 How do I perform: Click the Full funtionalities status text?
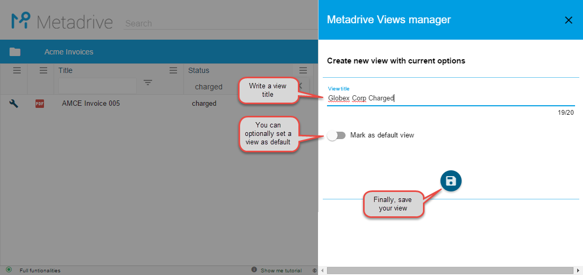click(40, 271)
